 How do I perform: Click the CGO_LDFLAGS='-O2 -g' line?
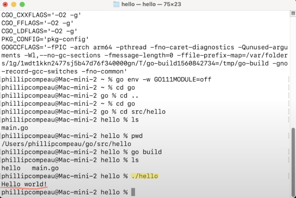point(39,31)
